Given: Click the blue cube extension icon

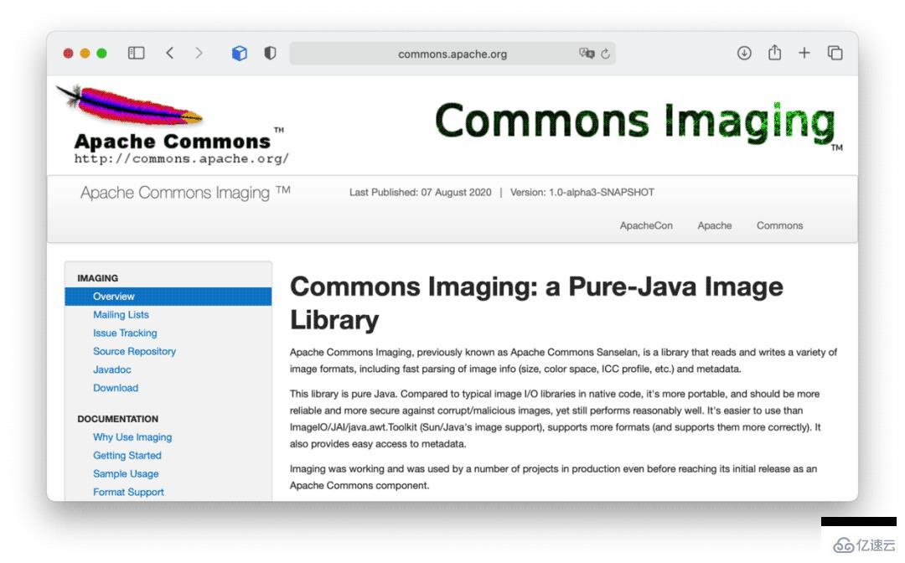Looking at the screenshot, I should 240,53.
